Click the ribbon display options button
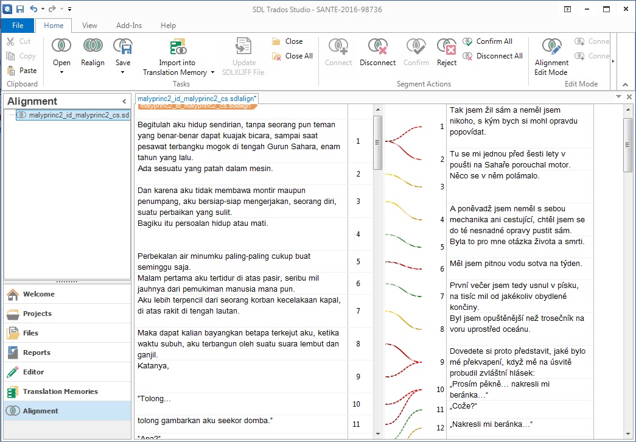 click(x=567, y=9)
